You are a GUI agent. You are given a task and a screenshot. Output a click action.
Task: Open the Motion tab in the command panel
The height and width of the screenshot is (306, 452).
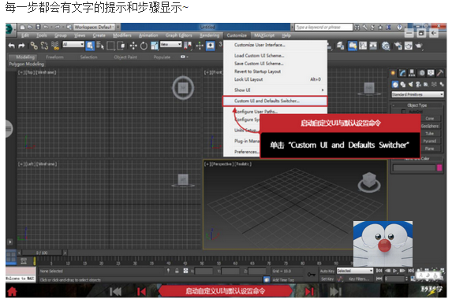422,73
